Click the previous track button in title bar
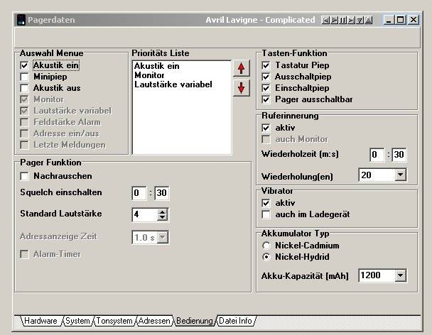The width and height of the screenshot is (432, 335). (x=327, y=20)
